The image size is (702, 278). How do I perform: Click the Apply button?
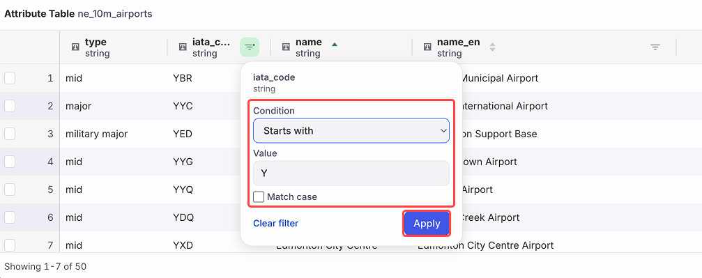427,224
